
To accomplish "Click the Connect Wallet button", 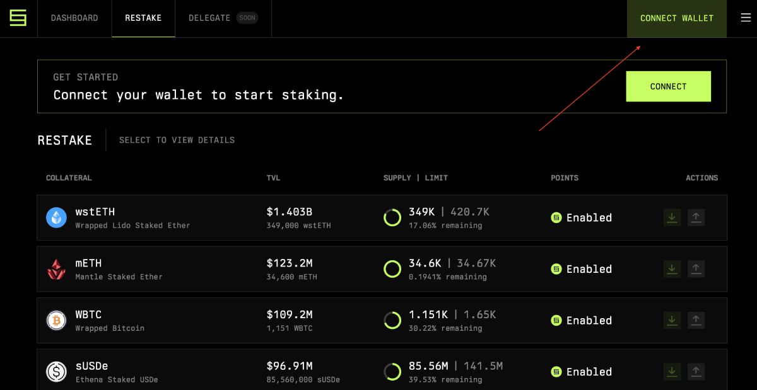I will point(677,18).
